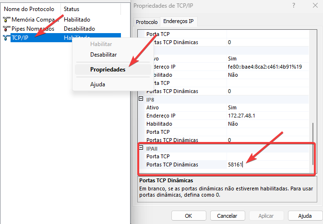This screenshot has width=323, height=224.
Task: Open help with the dialog's Ajuda button
Action: tap(305, 216)
